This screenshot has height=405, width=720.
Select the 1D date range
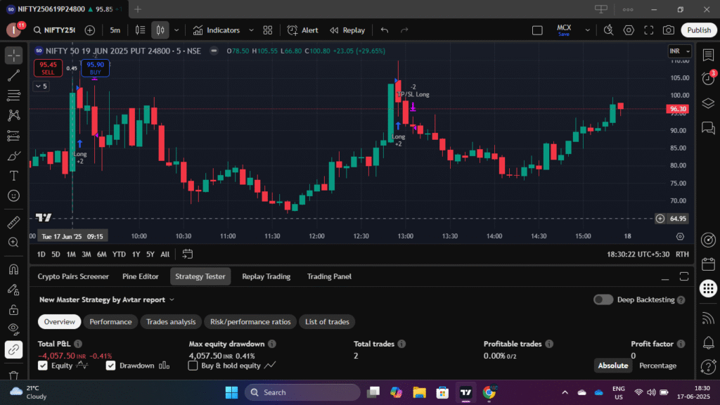pos(41,255)
